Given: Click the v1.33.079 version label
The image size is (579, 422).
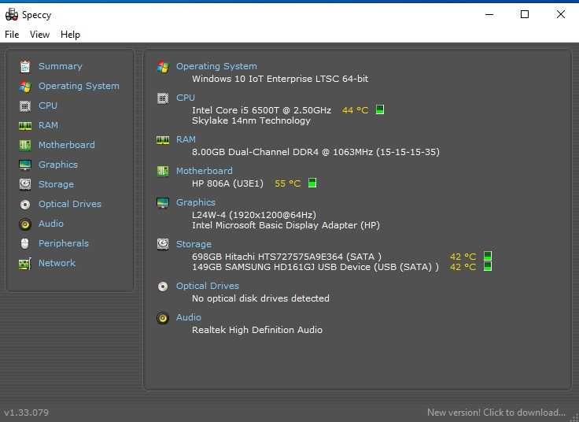Looking at the screenshot, I should click(26, 413).
